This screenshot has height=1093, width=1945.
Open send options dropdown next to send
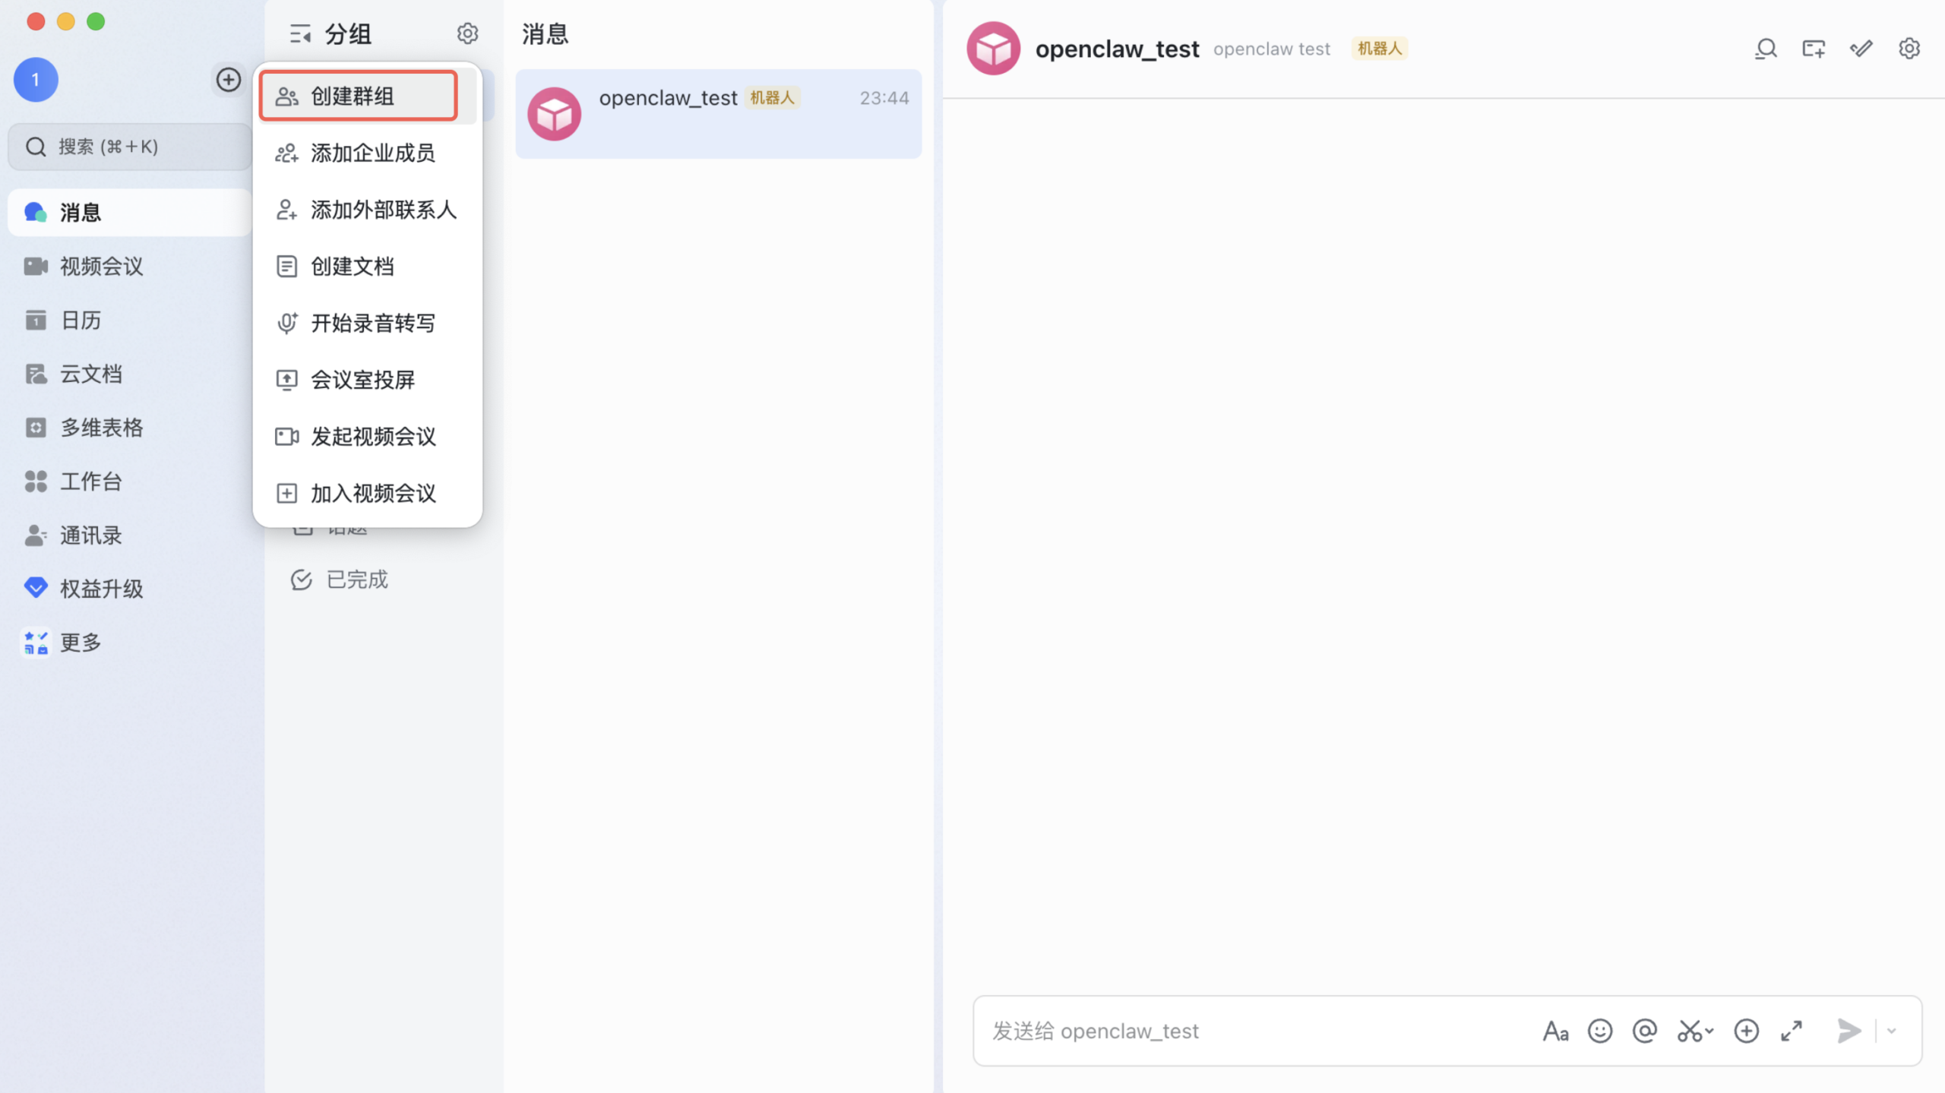[x=1892, y=1031]
